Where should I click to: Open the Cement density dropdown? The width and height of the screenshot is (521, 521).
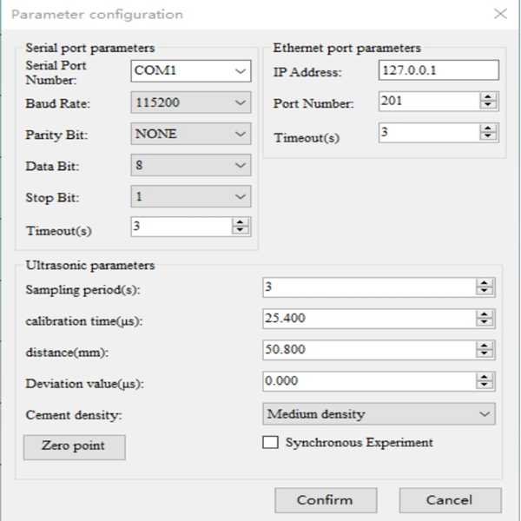(484, 414)
